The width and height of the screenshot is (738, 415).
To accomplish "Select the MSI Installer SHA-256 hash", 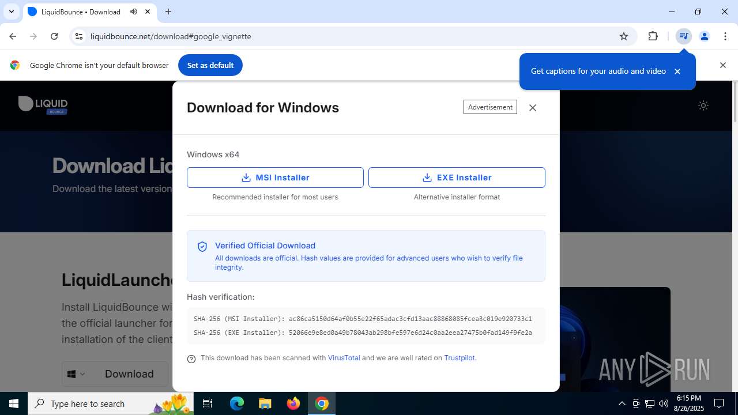I will click(x=410, y=319).
